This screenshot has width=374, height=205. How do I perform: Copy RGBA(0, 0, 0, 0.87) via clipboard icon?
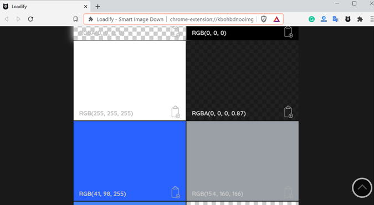click(x=288, y=112)
